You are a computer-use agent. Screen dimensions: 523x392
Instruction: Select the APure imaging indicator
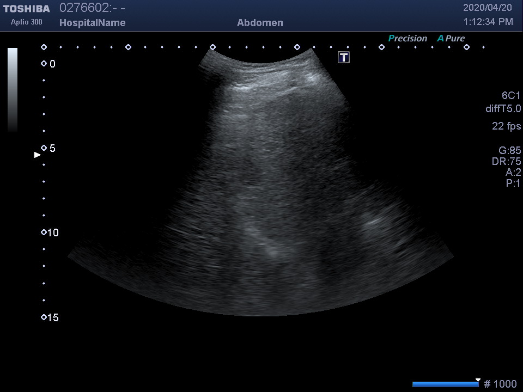point(451,39)
